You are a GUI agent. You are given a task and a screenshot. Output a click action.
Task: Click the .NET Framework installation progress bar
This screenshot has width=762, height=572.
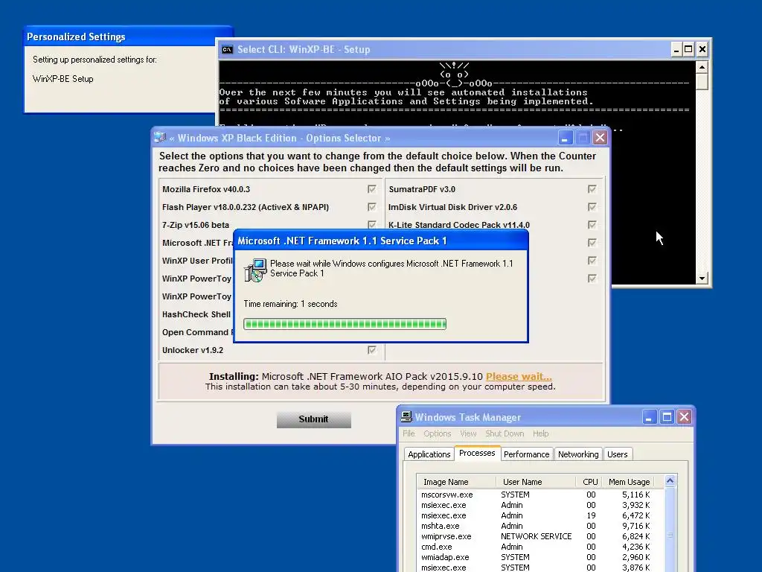[x=345, y=325]
